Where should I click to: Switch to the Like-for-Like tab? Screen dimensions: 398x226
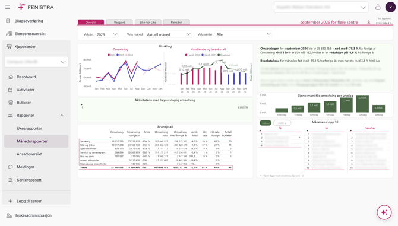coord(148,23)
